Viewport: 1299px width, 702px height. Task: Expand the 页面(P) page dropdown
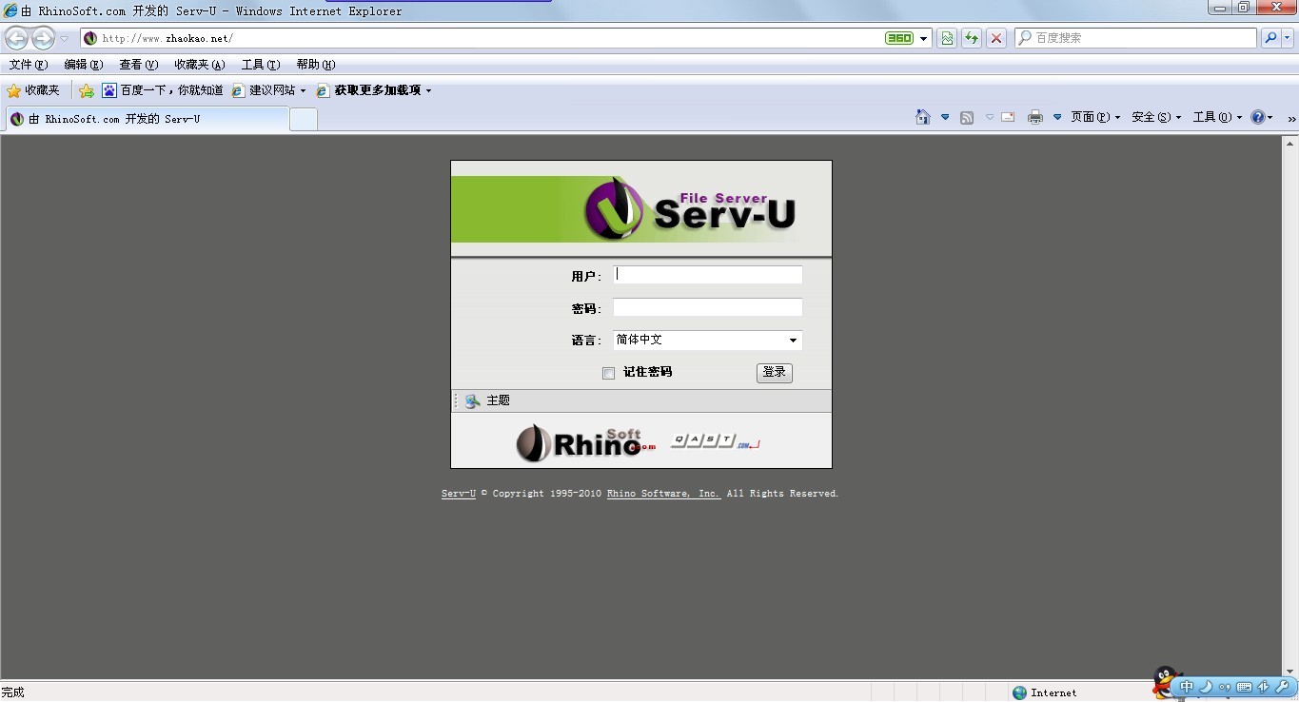click(1095, 117)
